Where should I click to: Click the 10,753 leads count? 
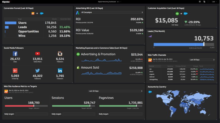(x=204, y=38)
